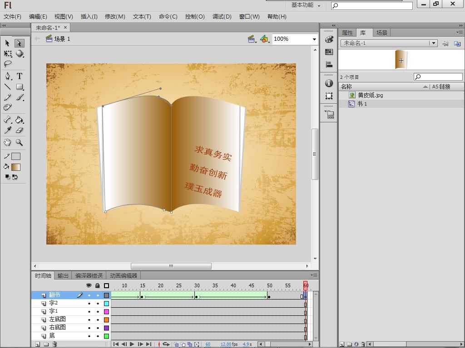Image resolution: width=465 pixels, height=348 pixels.
Task: Open the 修改(M) menu
Action: [115, 17]
